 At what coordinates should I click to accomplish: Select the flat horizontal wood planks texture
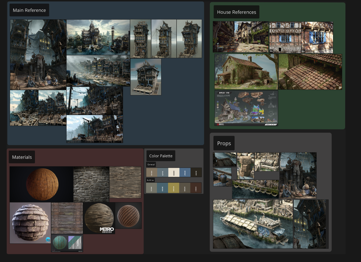pos(67,218)
